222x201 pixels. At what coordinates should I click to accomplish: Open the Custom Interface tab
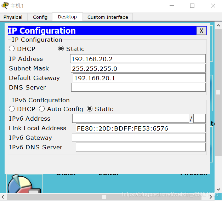pyautogui.click(x=108, y=17)
